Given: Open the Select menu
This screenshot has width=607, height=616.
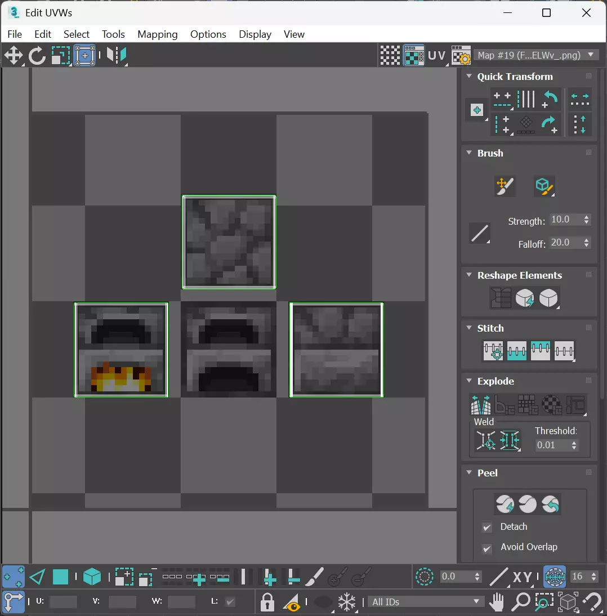Looking at the screenshot, I should click(x=76, y=34).
